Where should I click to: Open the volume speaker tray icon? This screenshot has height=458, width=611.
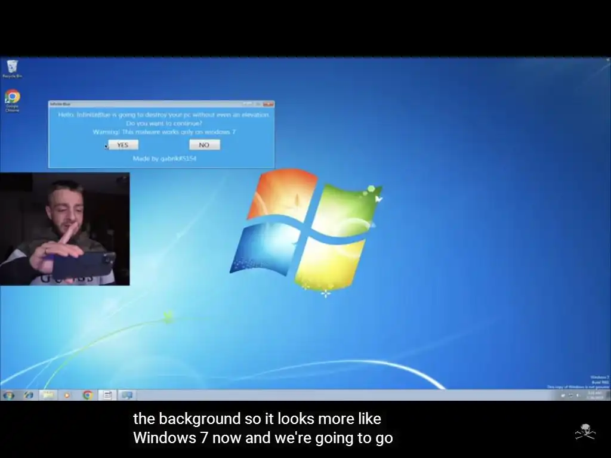pyautogui.click(x=578, y=395)
